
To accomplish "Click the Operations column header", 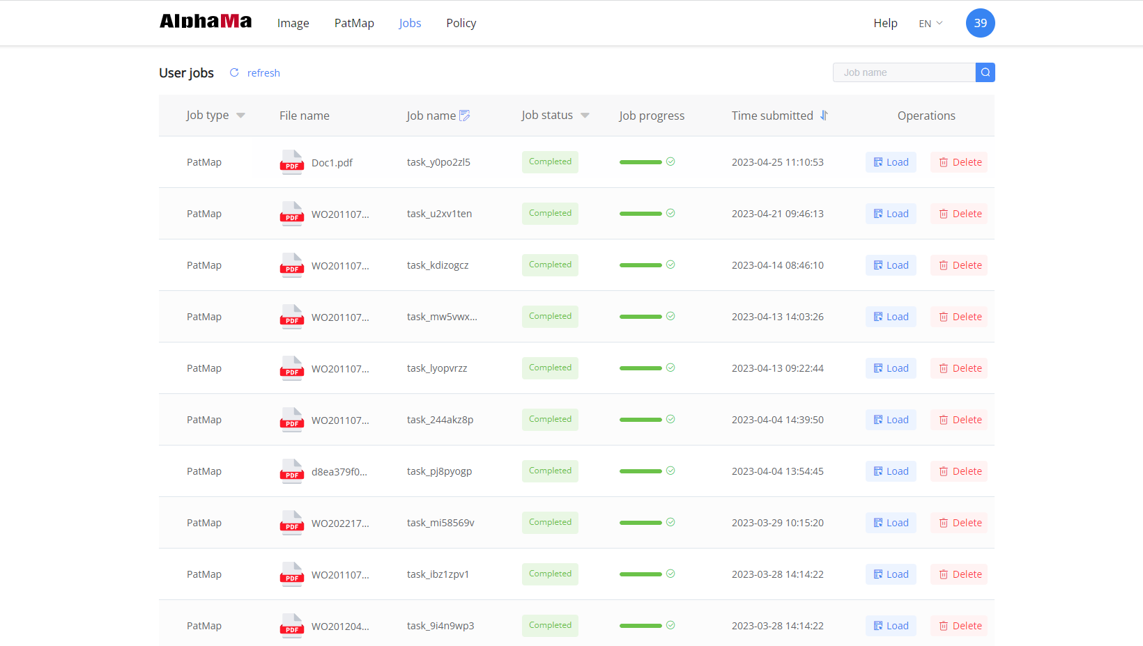I will pyautogui.click(x=926, y=116).
